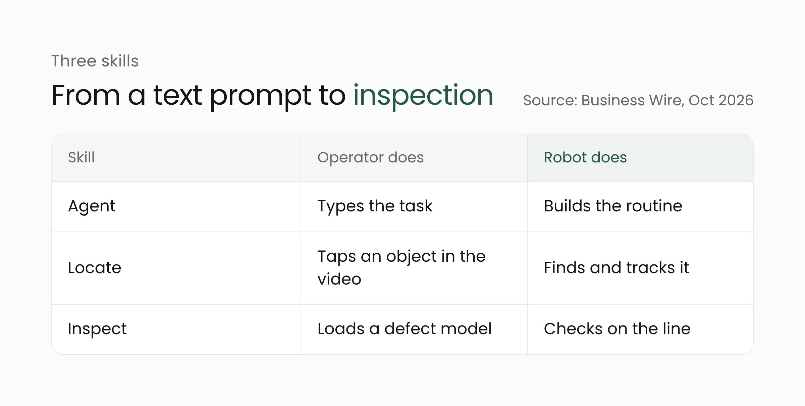805x406 pixels.
Task: Click the 'Robot does' column header
Action: coord(641,158)
